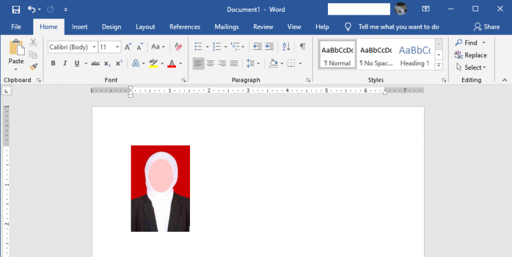The height and width of the screenshot is (257, 512).
Task: Open the Layout ribbon tab
Action: pos(145,27)
